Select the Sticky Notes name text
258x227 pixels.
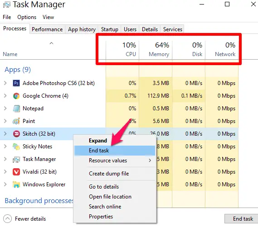coord(37,147)
